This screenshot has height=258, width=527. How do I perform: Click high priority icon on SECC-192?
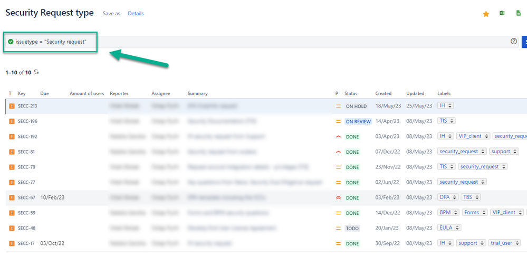(x=339, y=136)
